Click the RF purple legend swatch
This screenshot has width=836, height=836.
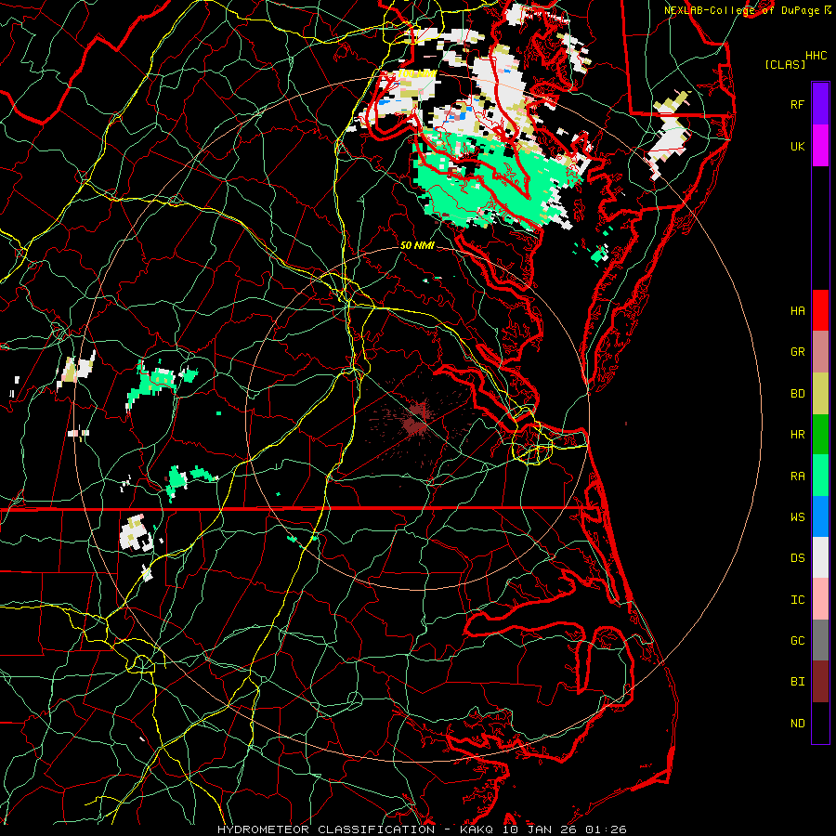pyautogui.click(x=820, y=104)
